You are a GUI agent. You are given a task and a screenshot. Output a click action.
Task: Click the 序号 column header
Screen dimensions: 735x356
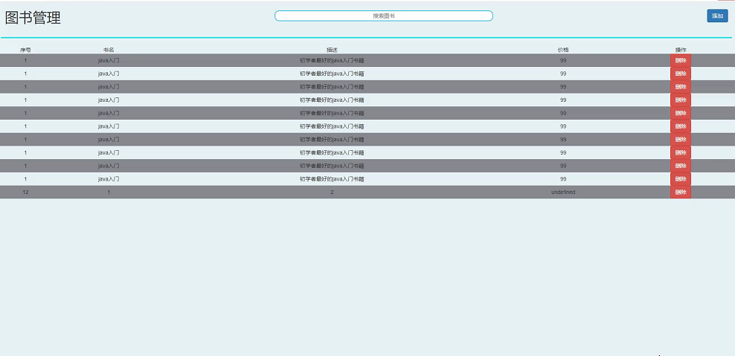coord(25,50)
